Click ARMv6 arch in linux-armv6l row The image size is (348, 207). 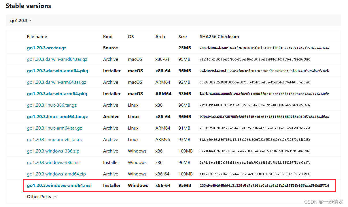163,140
